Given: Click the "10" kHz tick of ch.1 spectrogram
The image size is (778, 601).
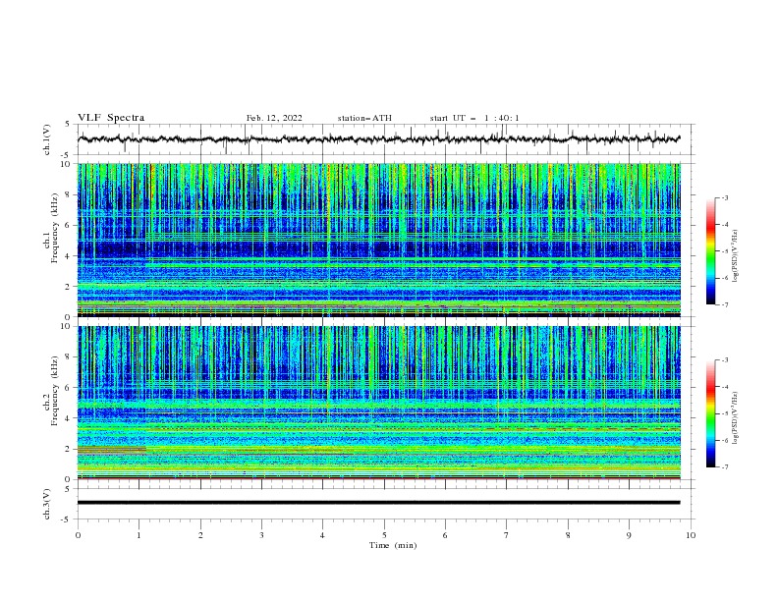Looking at the screenshot, I should coord(66,164).
